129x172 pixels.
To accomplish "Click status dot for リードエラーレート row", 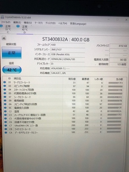I will pyautogui.click(x=5, y=82).
